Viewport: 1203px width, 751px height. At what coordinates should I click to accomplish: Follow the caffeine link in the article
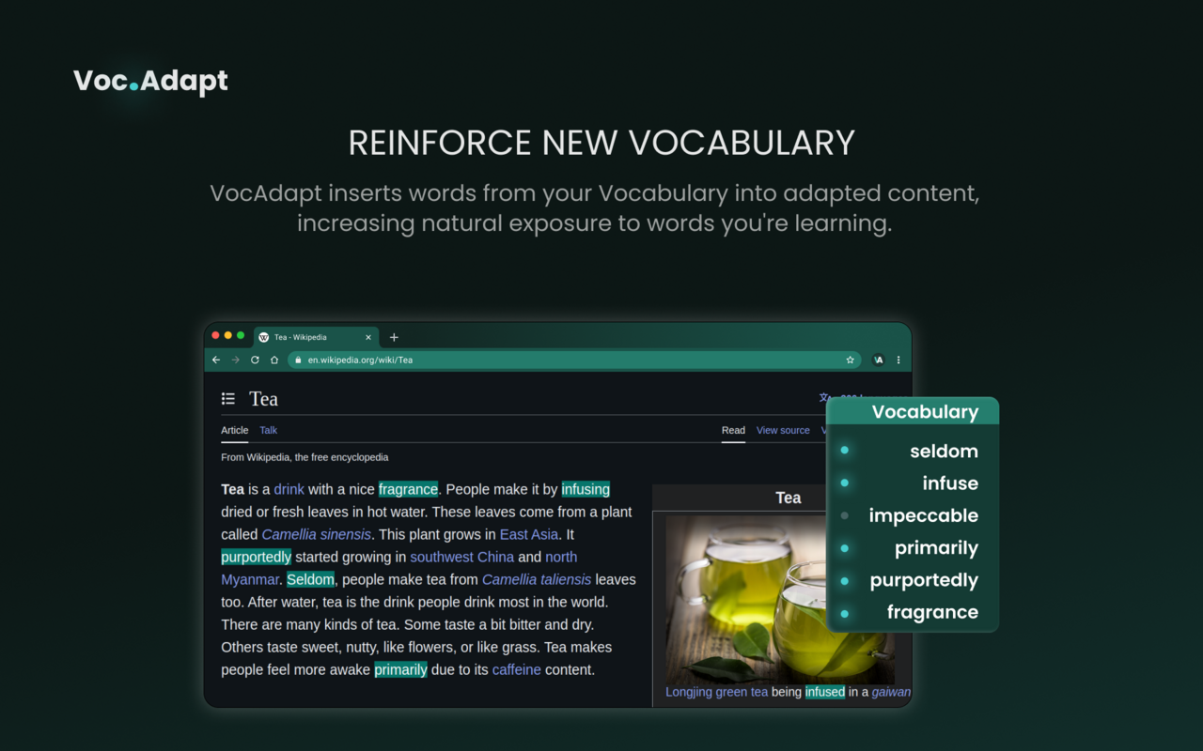point(516,669)
